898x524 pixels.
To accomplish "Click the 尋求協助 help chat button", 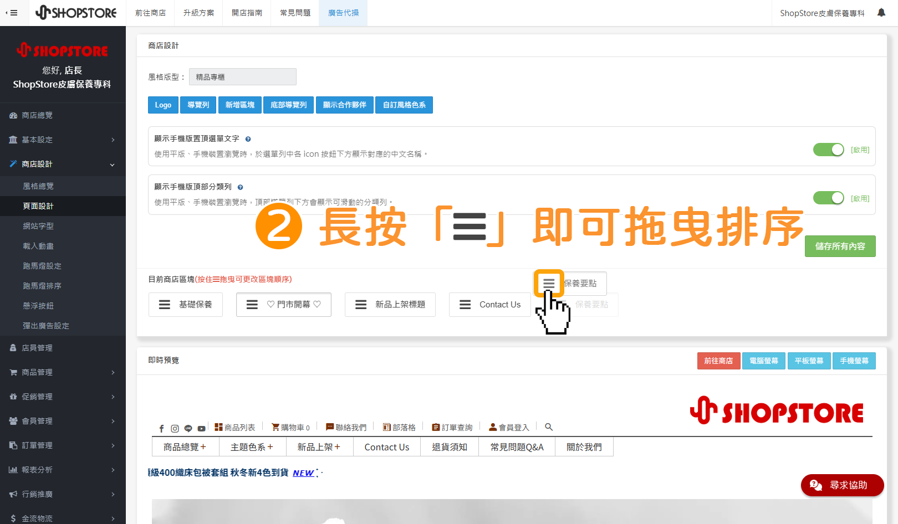I will click(x=843, y=485).
